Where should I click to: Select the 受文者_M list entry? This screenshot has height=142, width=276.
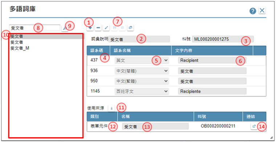pyautogui.click(x=46, y=48)
